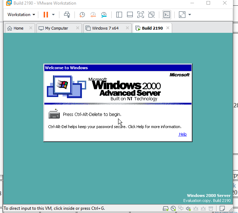Viewport: 238px width, 213px height.
Task: Open the snapshot manager
Action: 104,15
